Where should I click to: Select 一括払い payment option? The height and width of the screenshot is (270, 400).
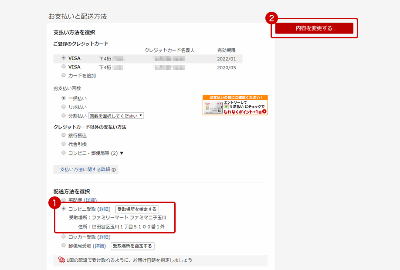click(64, 98)
